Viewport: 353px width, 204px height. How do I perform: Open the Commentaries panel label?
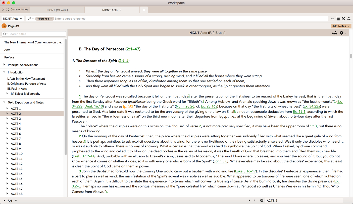(x=19, y=10)
